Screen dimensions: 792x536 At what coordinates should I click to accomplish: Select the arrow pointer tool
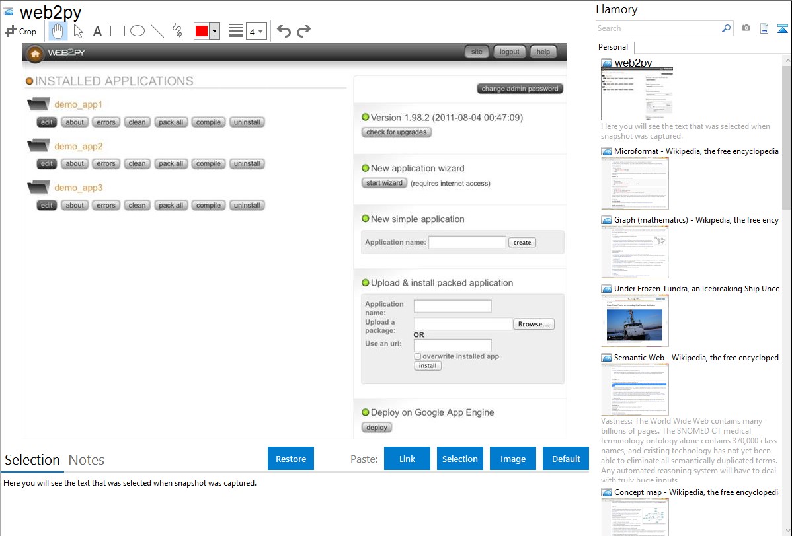78,31
